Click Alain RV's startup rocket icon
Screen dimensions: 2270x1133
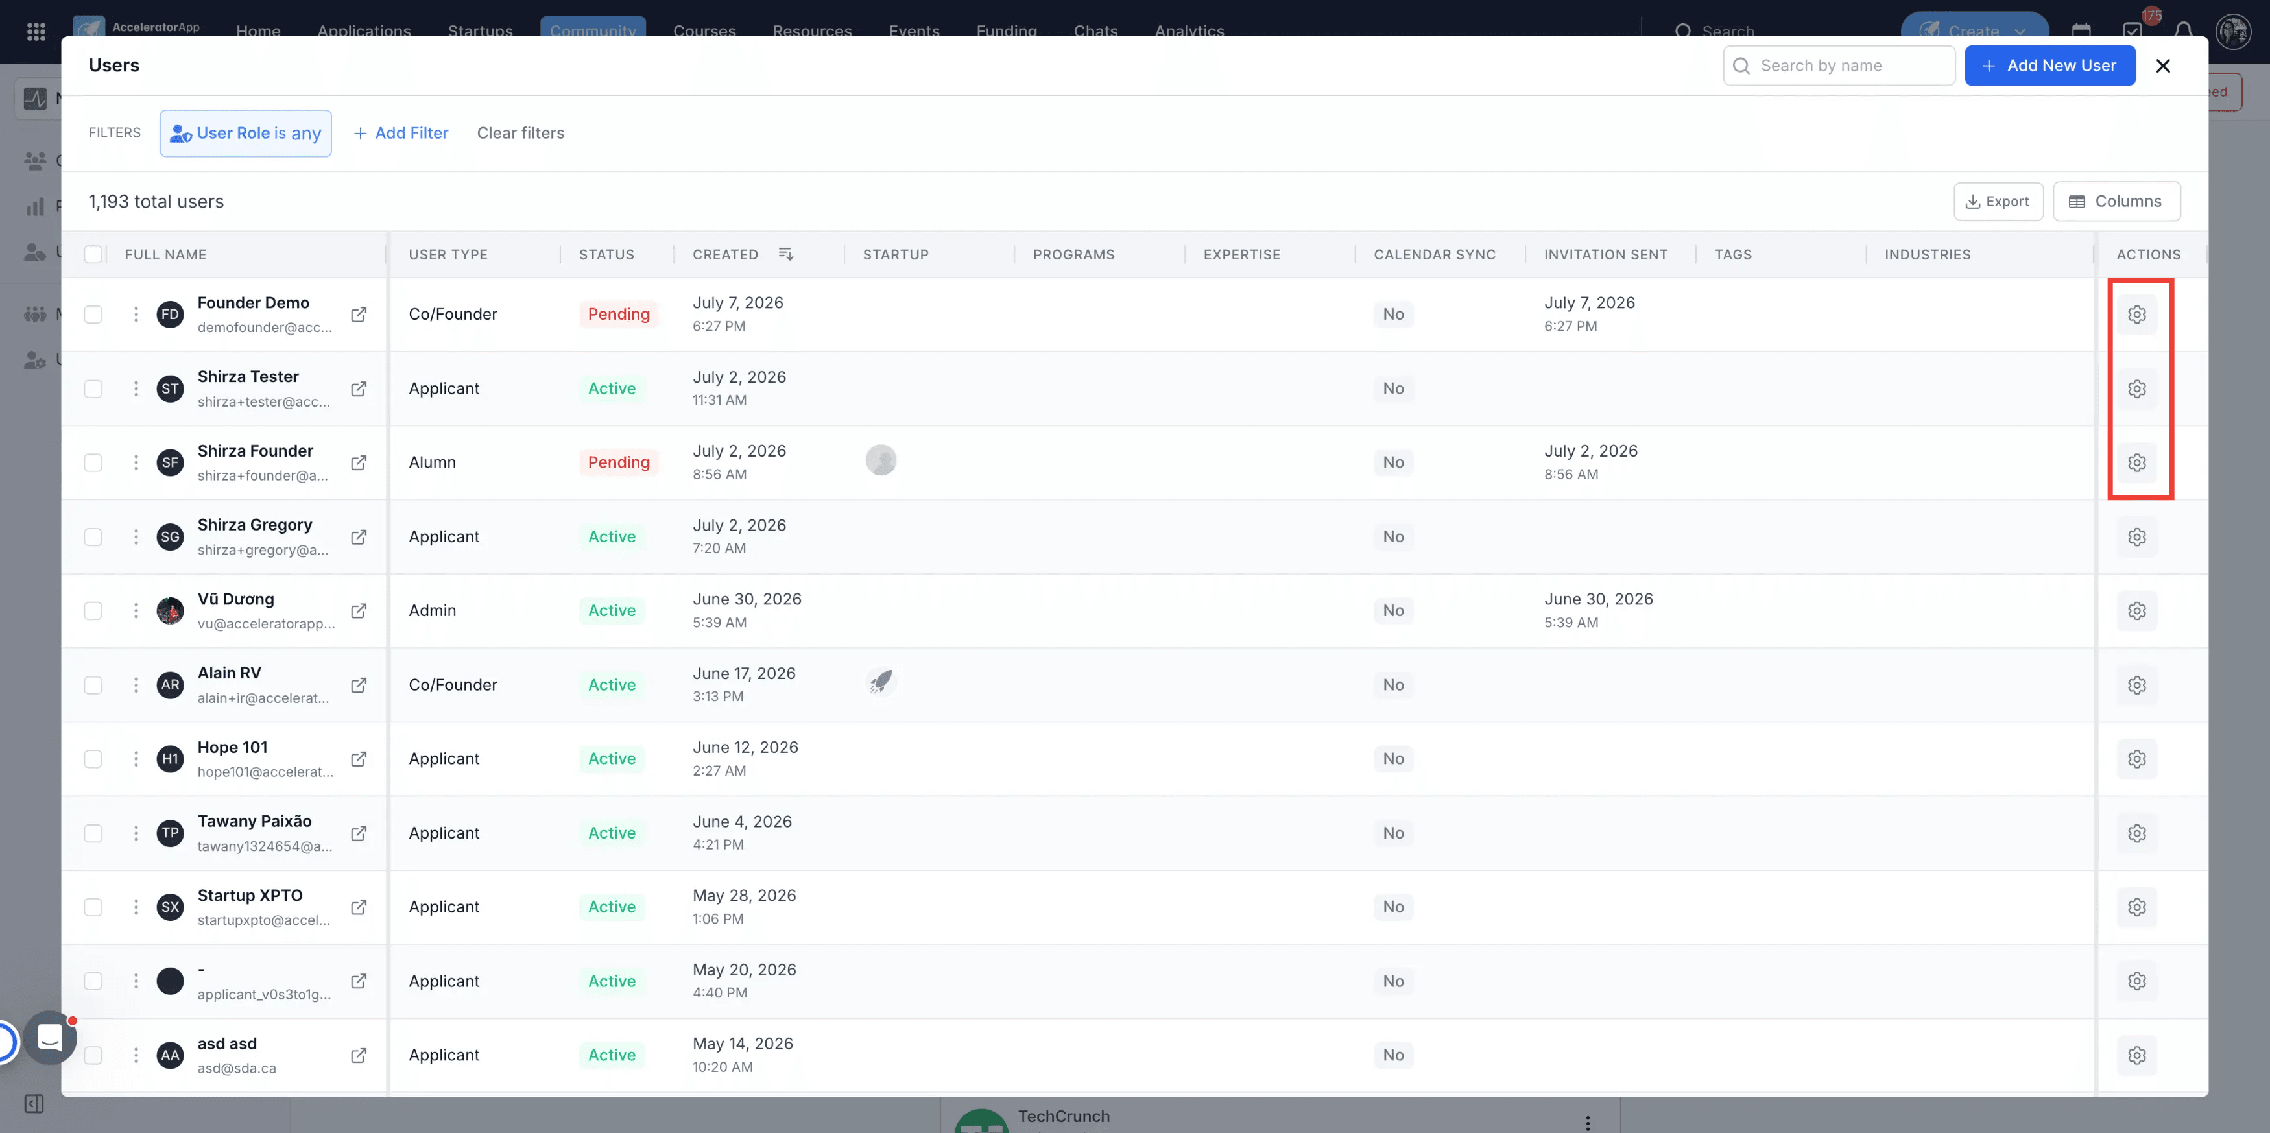(x=880, y=681)
